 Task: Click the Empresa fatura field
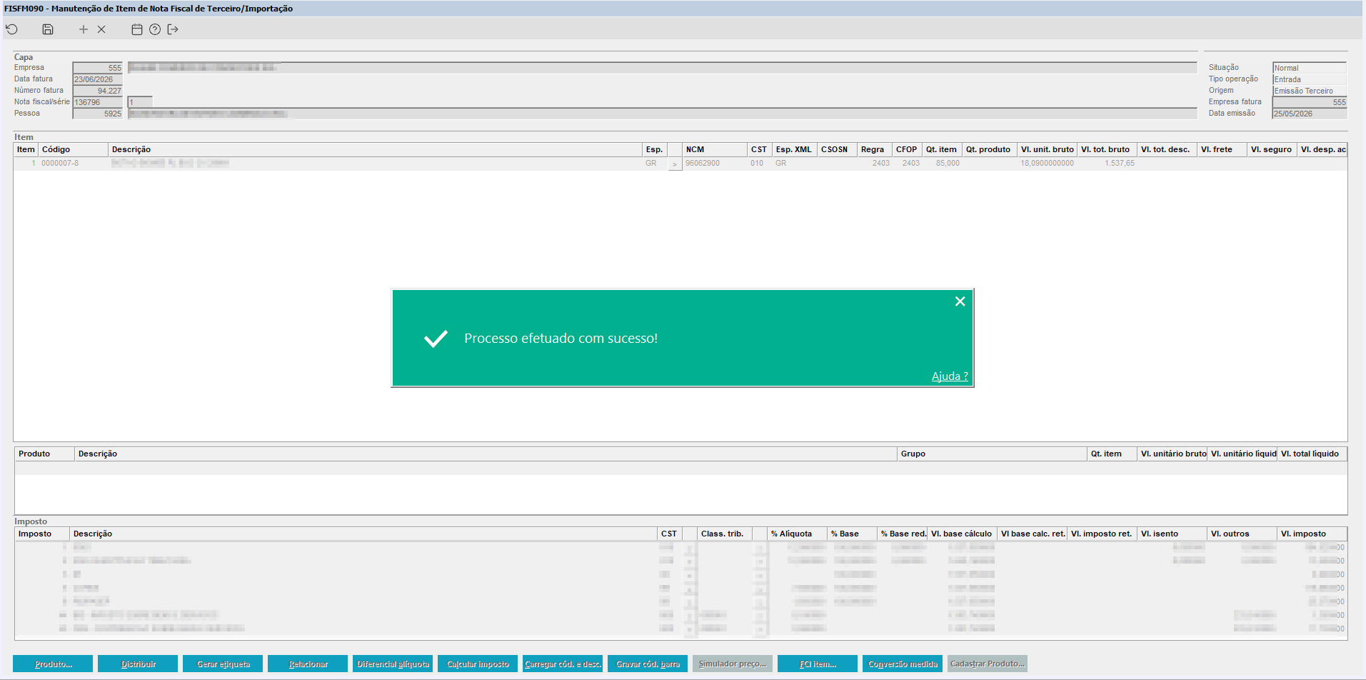[x=1310, y=102]
